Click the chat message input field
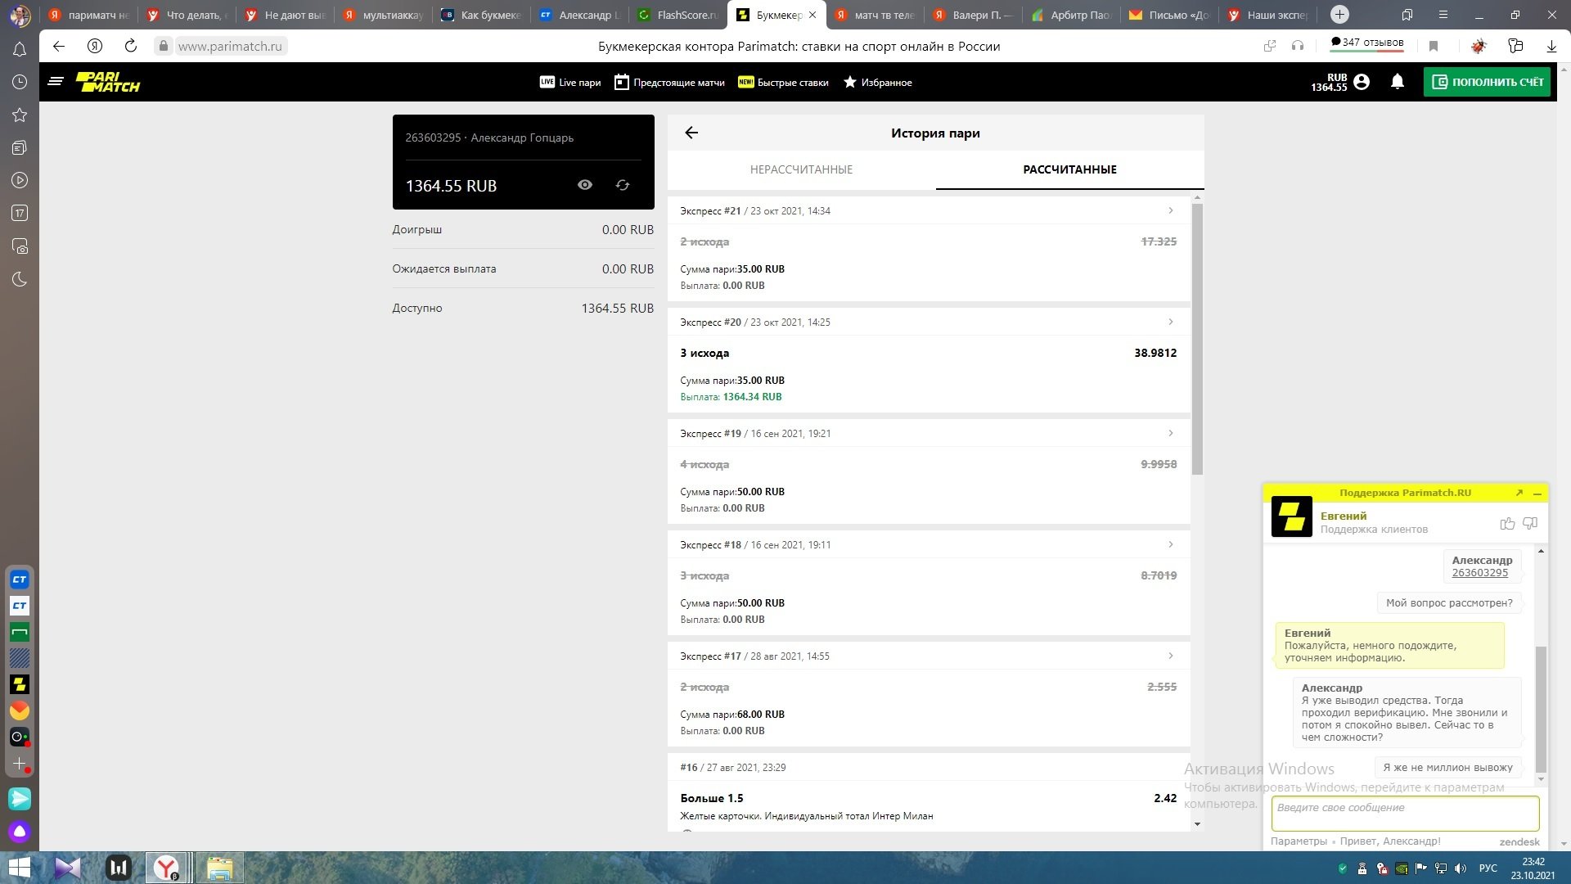Viewport: 1571px width, 884px height. click(x=1404, y=813)
